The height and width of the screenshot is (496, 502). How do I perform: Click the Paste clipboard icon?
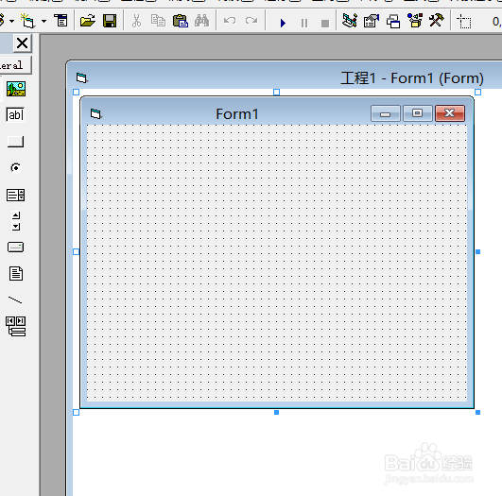click(181, 21)
